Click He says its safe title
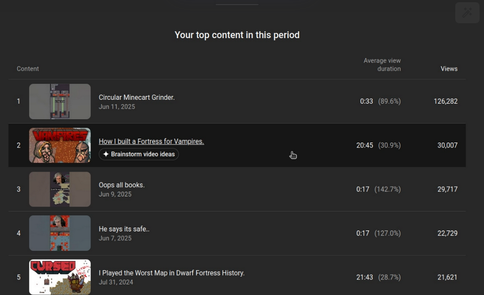The height and width of the screenshot is (295, 484). coord(124,229)
